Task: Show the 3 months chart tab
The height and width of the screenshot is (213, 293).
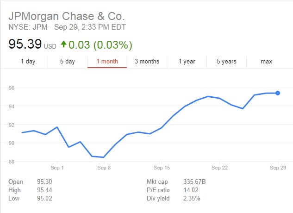Action: pyautogui.click(x=147, y=61)
